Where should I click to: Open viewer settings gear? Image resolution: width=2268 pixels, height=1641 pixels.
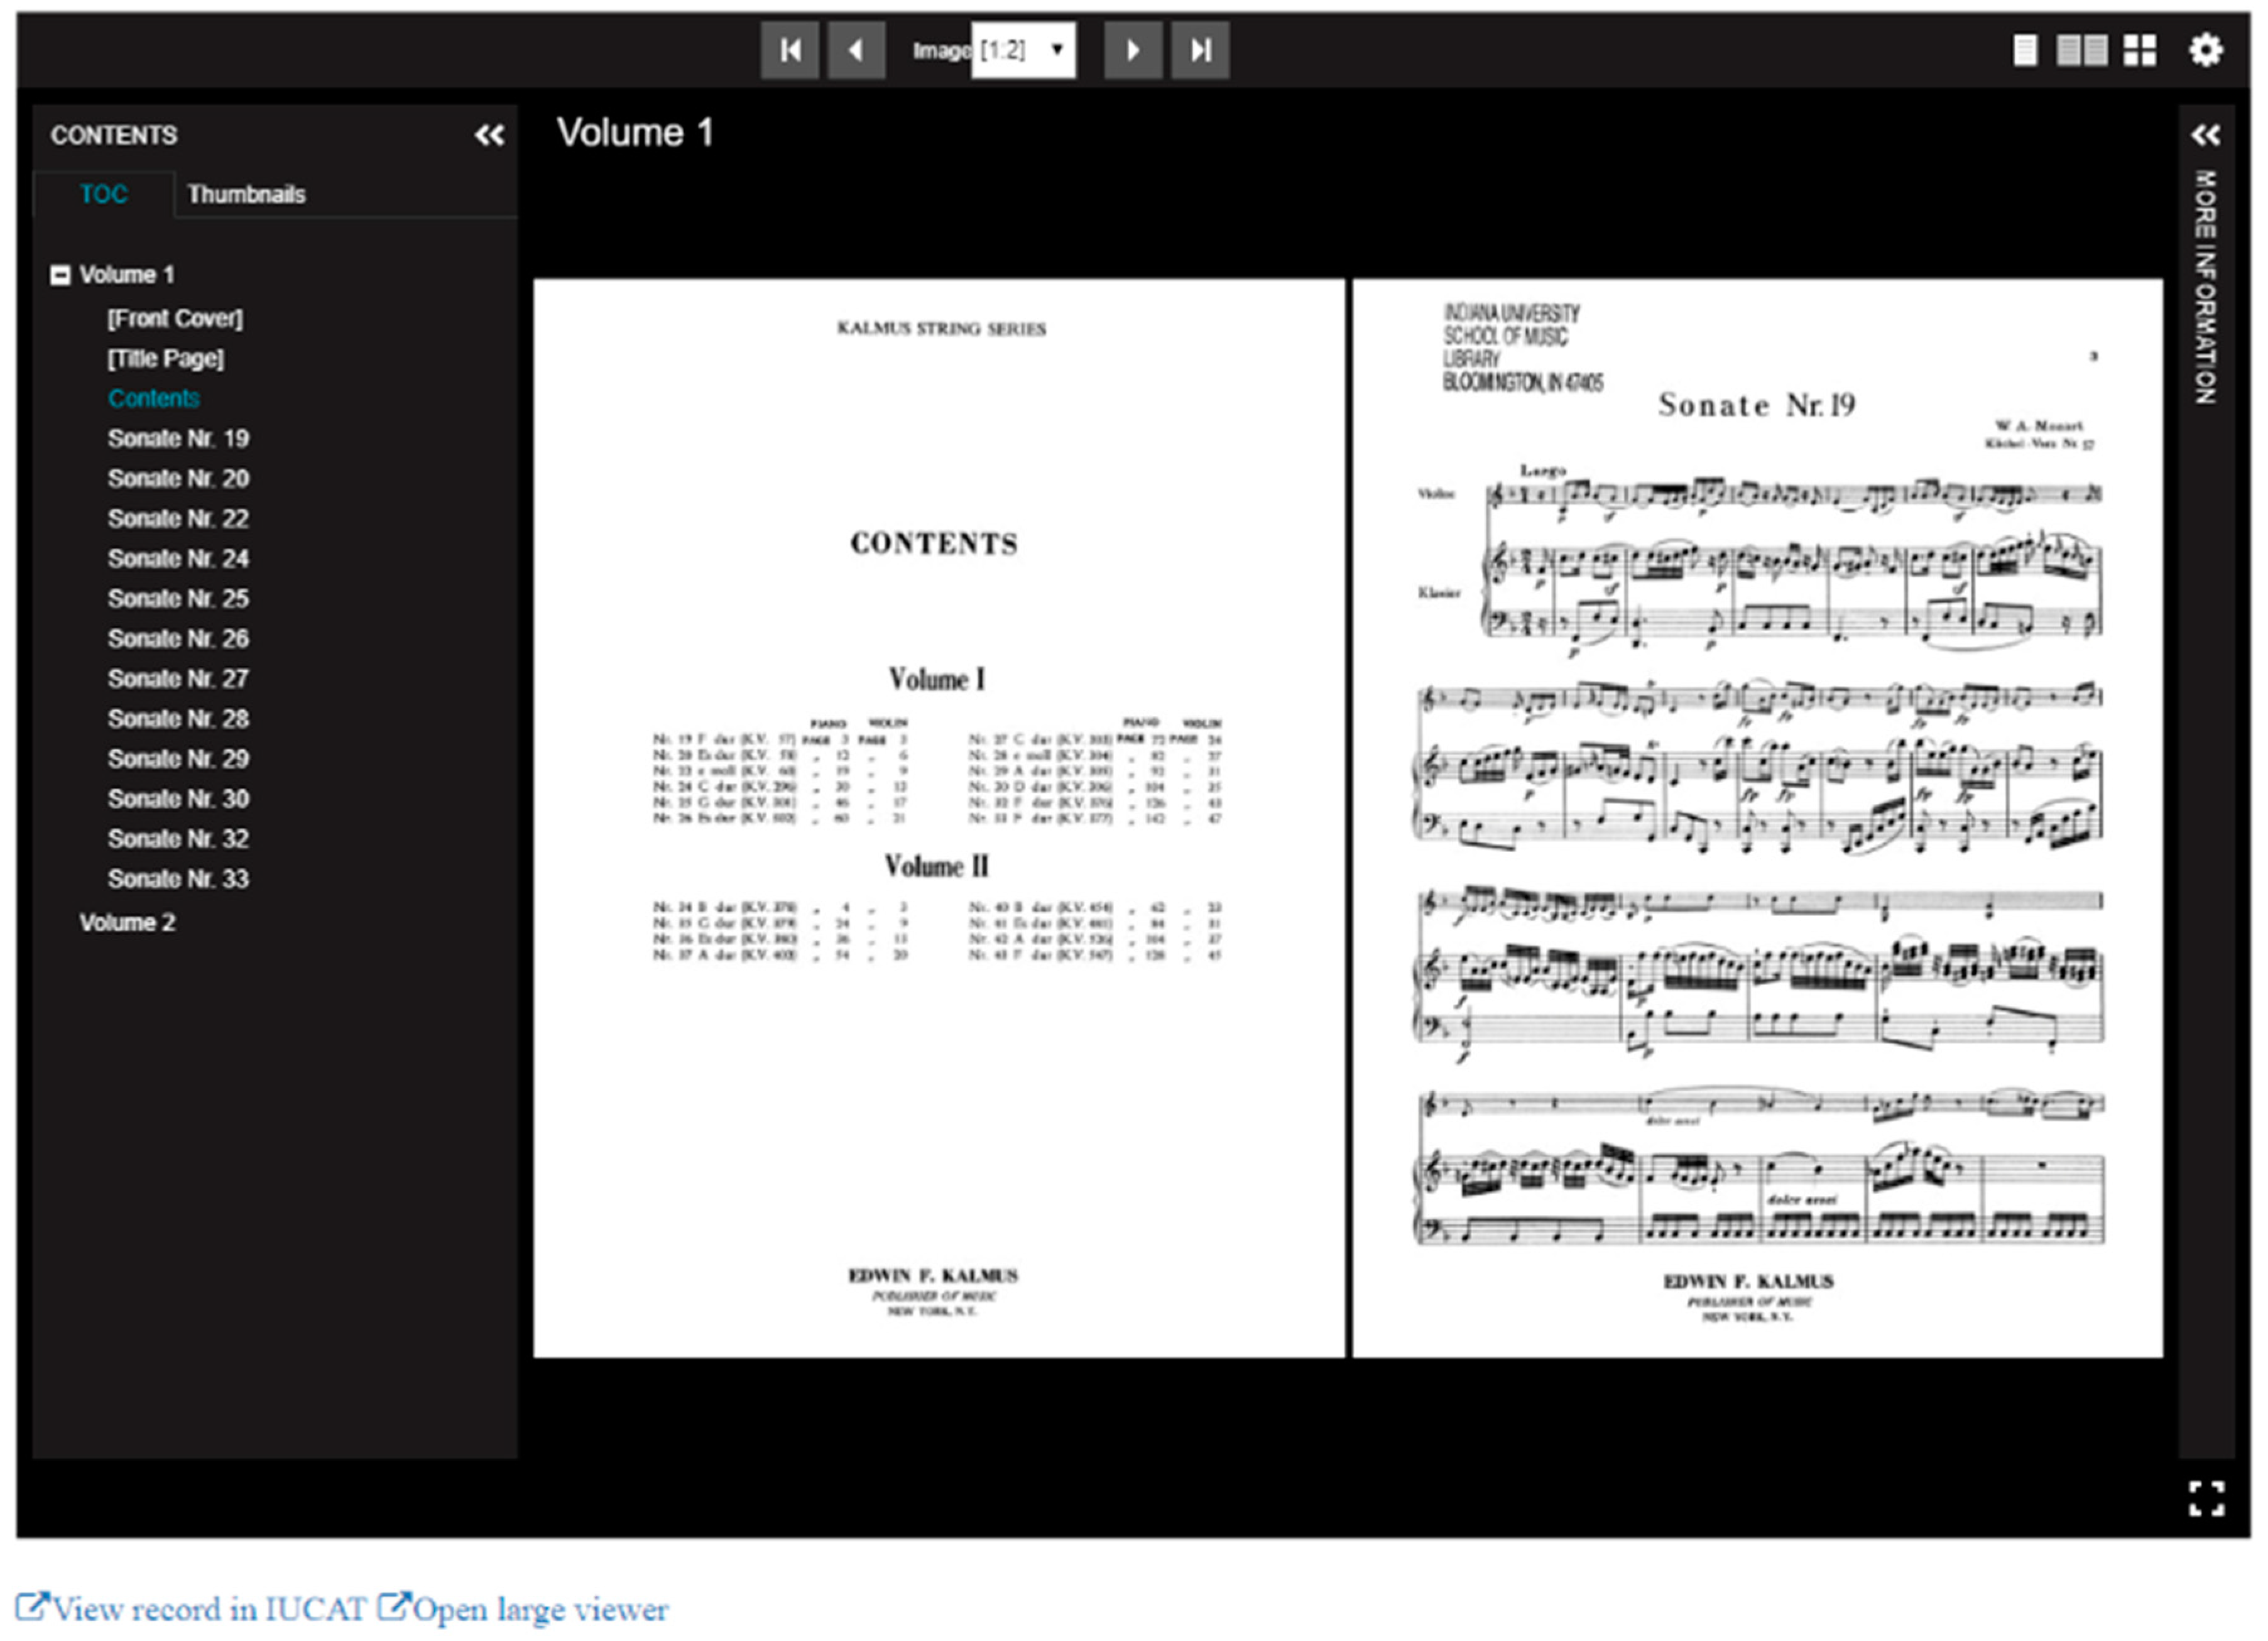tap(2205, 50)
